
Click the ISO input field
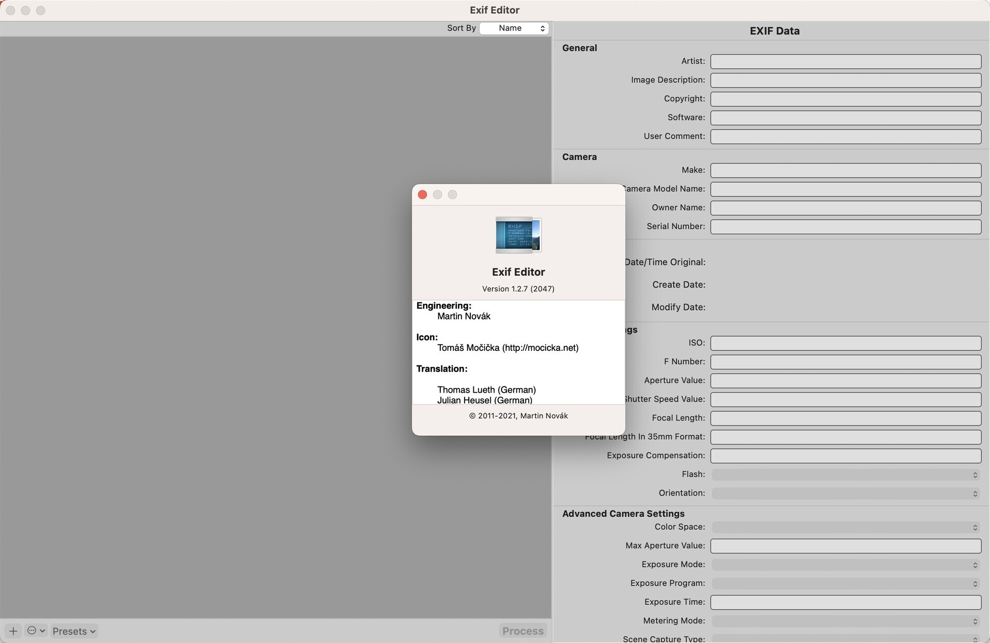[x=845, y=343]
